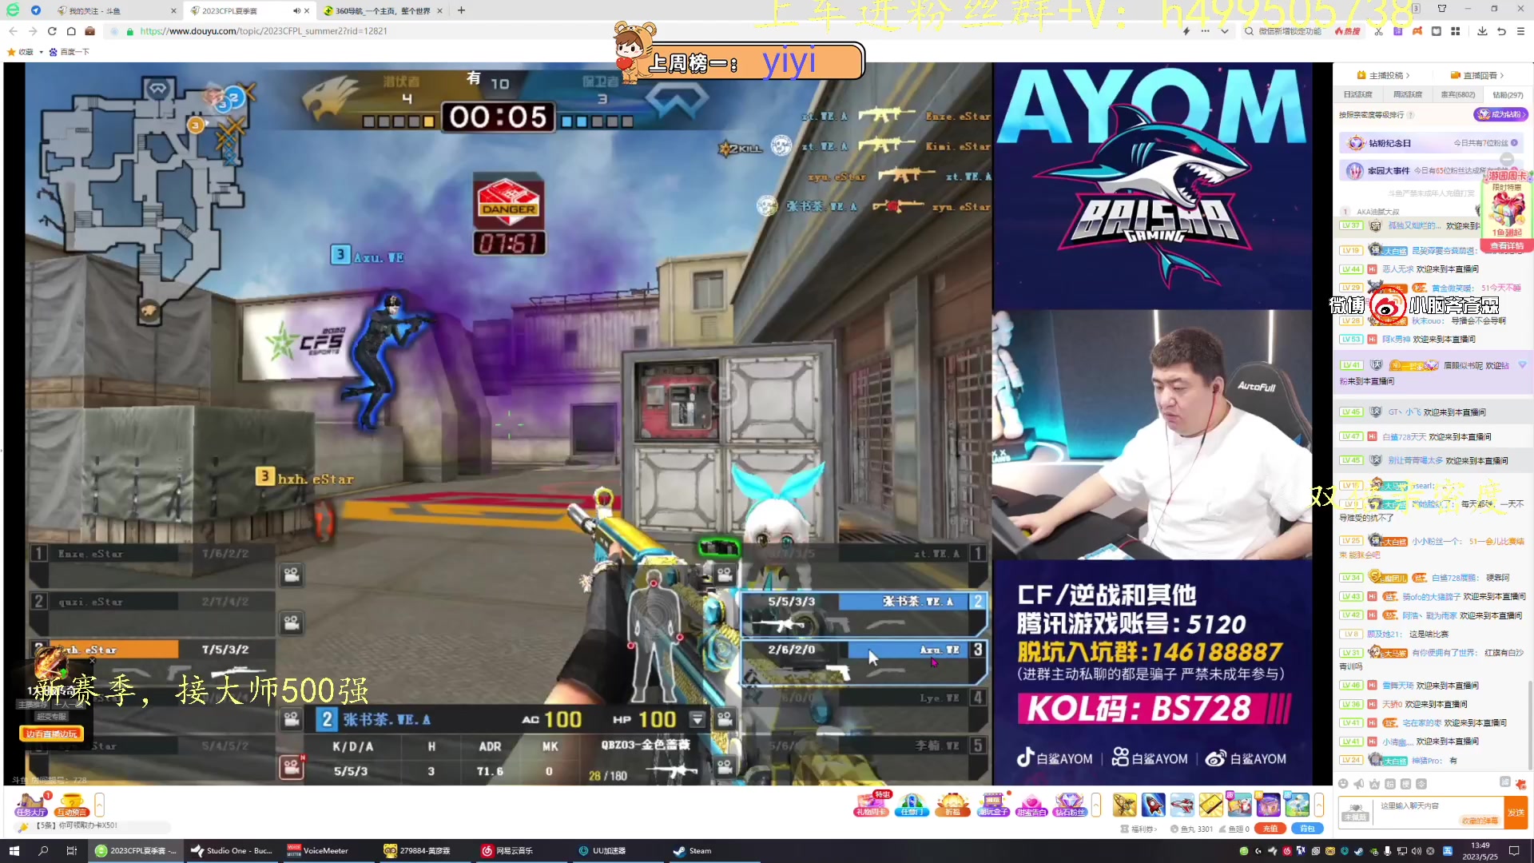Select the 甜蜜告白 gift icon
Viewport: 1534px width, 863px height.
point(1031,804)
